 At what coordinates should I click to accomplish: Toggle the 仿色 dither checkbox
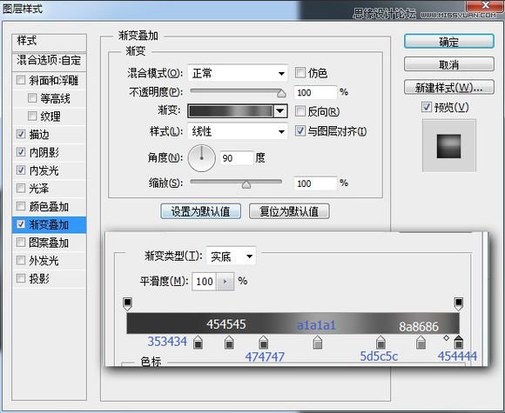coord(300,73)
